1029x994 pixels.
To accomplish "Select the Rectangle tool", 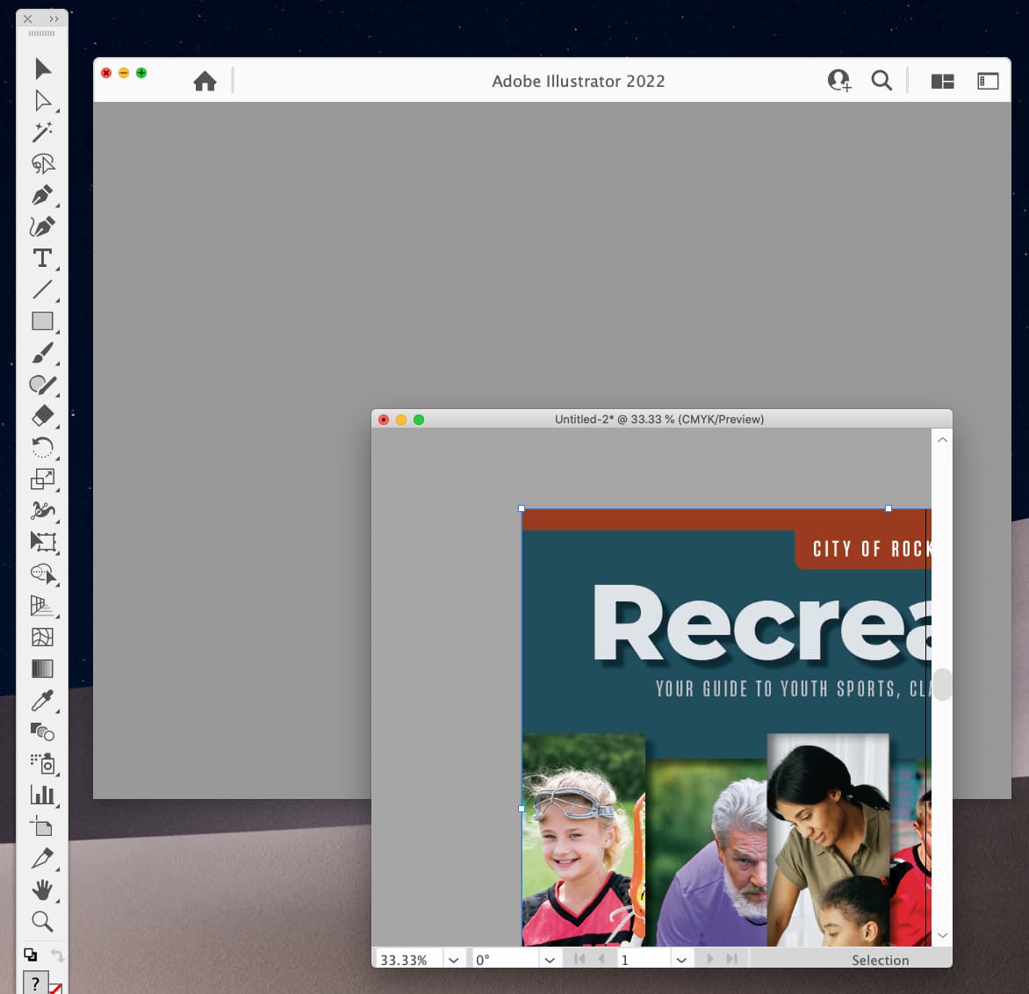I will click(x=43, y=321).
